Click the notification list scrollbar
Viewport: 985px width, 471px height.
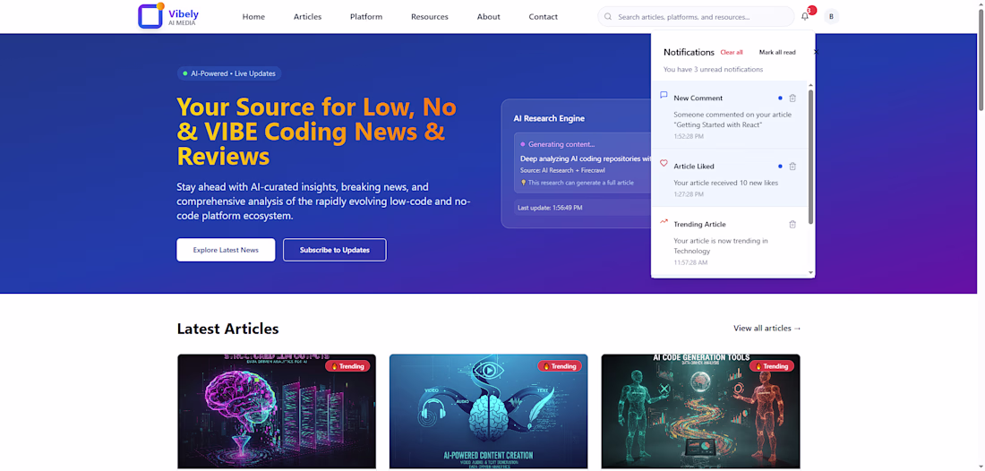click(810, 156)
